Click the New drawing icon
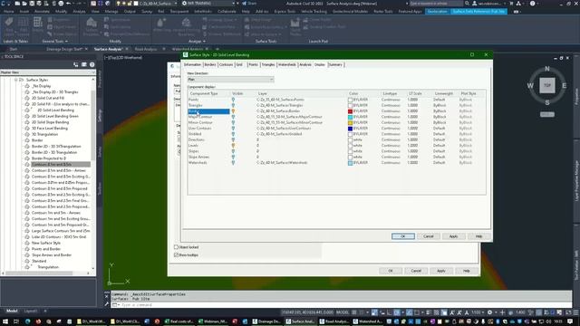 coord(17,4)
